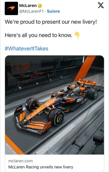Click the McLaren car livery image
The width and height of the screenshot is (109, 172).
pos(55,105)
